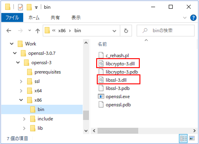Expand the ribbon using the chevron
The height and width of the screenshot is (144, 199).
coord(185,18)
